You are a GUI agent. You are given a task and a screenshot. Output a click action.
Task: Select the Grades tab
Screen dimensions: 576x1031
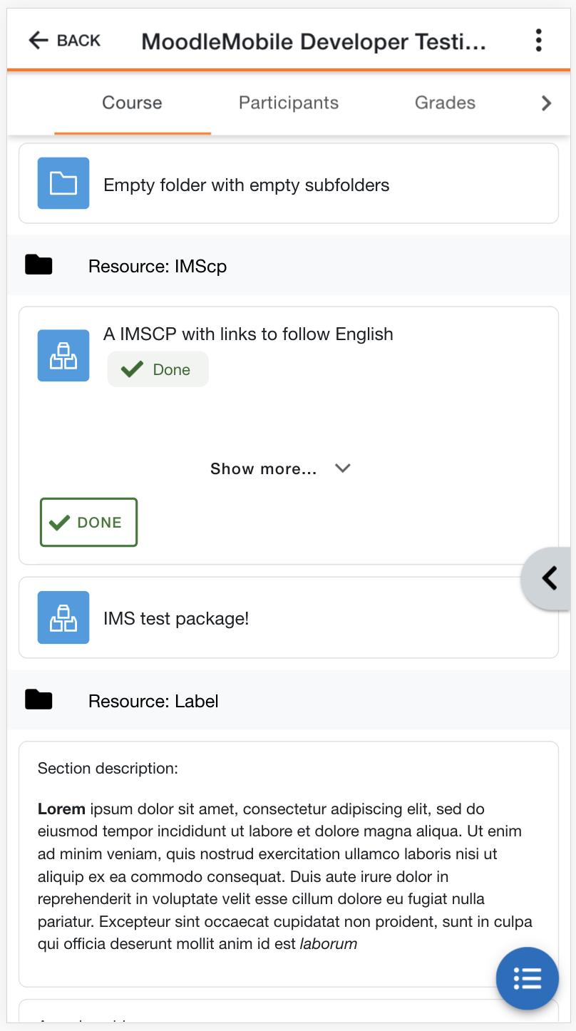tap(445, 103)
